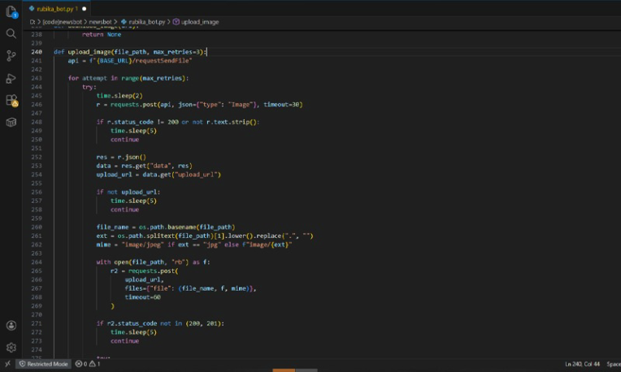
Task: Click the 'time.sleep(2)' line
Action: click(x=119, y=95)
